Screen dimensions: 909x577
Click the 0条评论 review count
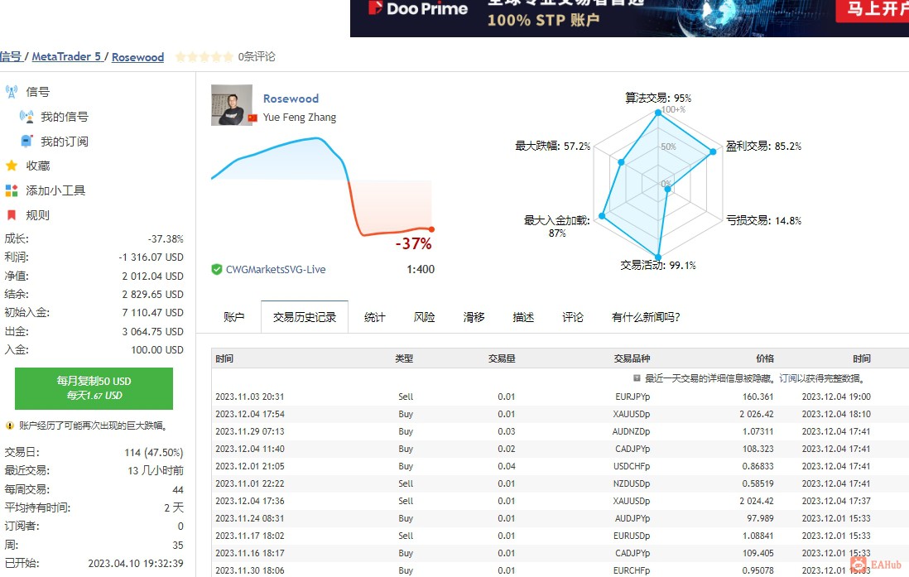tap(257, 57)
